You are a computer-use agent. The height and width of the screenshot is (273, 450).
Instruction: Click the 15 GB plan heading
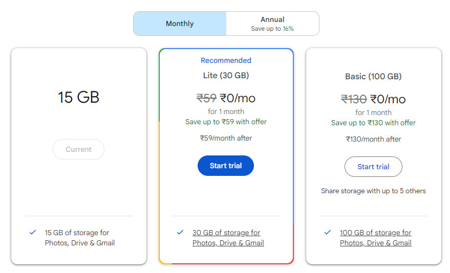pos(78,97)
